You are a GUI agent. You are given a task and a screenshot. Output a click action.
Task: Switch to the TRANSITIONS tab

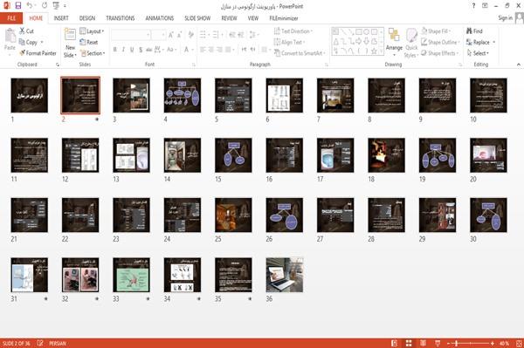tap(121, 18)
